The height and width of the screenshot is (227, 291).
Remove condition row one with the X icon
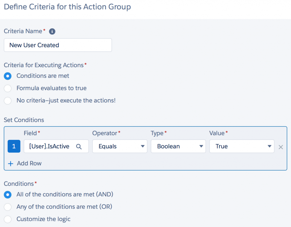pos(281,147)
